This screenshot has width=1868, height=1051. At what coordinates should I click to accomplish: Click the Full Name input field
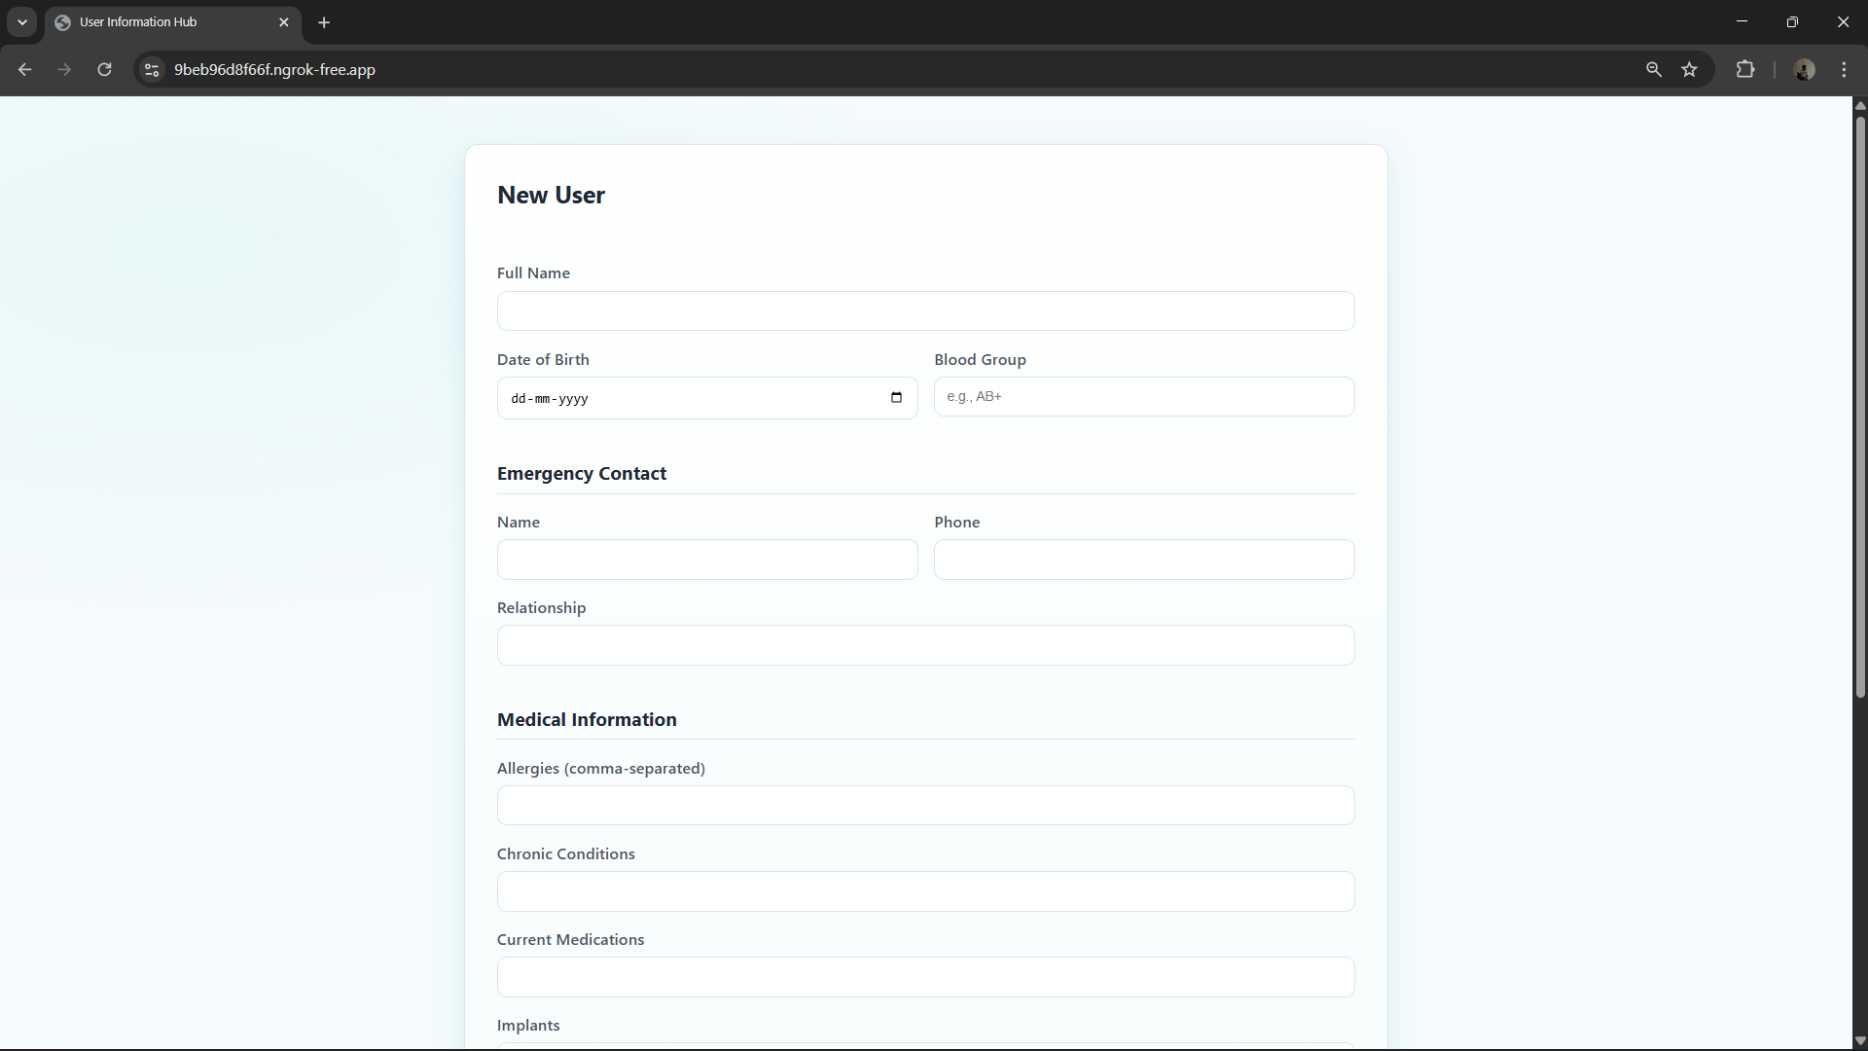(x=924, y=311)
